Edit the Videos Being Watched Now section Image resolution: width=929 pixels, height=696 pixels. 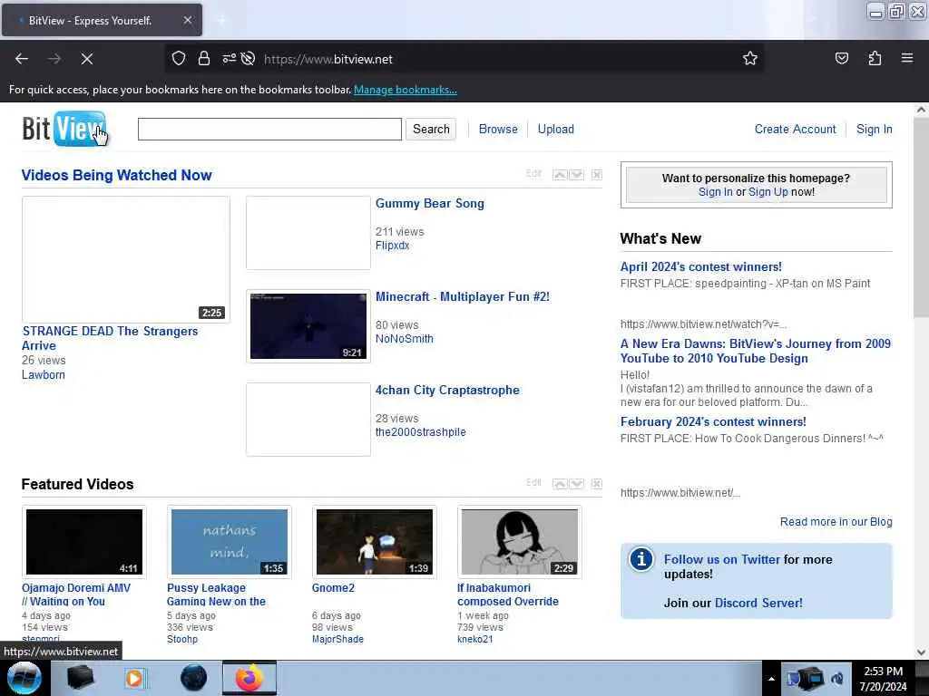(533, 173)
